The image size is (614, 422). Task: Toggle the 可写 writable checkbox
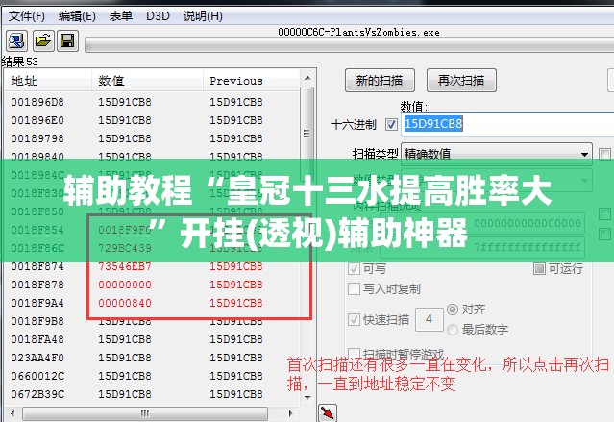(x=354, y=269)
